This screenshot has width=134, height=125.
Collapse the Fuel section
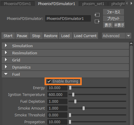[65, 74]
